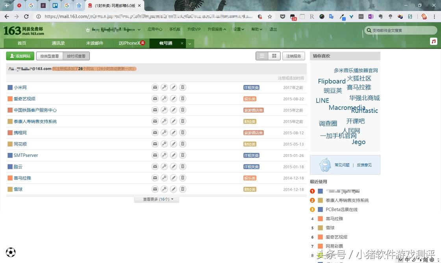Viewport: 441px width, 263px height.
Task: Click the trash icon for 酷云
Action: [x=183, y=166]
